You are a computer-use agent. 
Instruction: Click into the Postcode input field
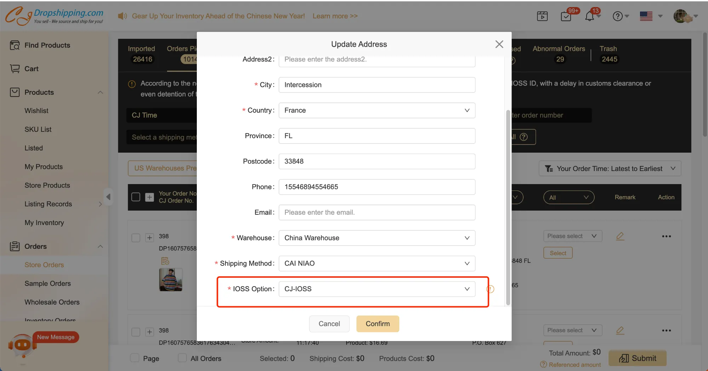[x=377, y=161]
